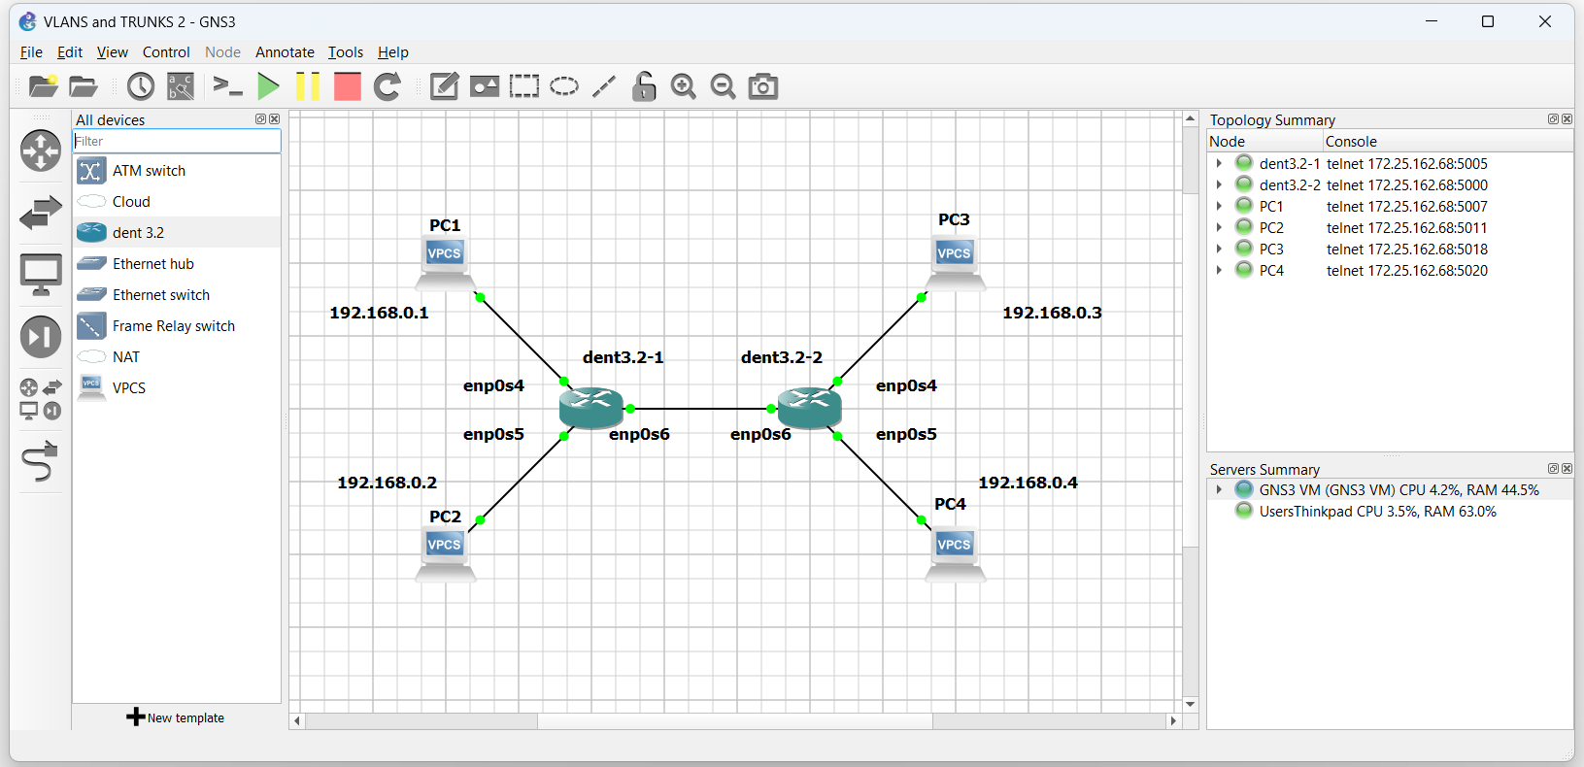Click the New template button
Image resolution: width=1584 pixels, height=767 pixels.
176,717
